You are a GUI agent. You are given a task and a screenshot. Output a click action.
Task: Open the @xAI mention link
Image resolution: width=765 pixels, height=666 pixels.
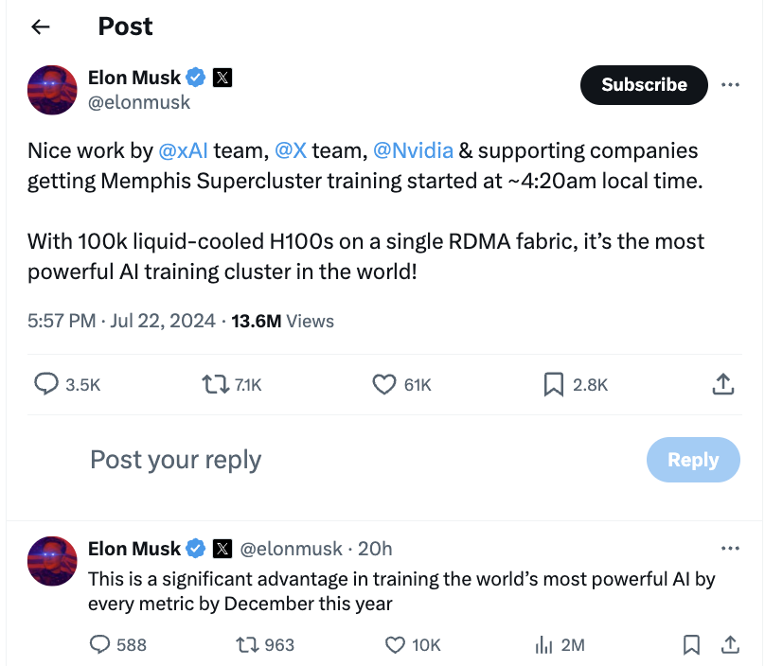tap(183, 150)
